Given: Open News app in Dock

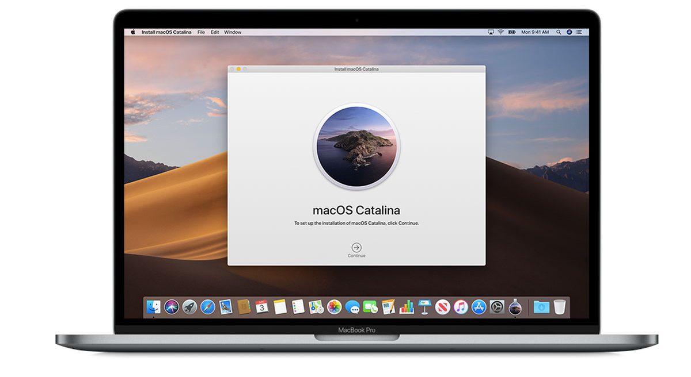Looking at the screenshot, I should (x=443, y=307).
